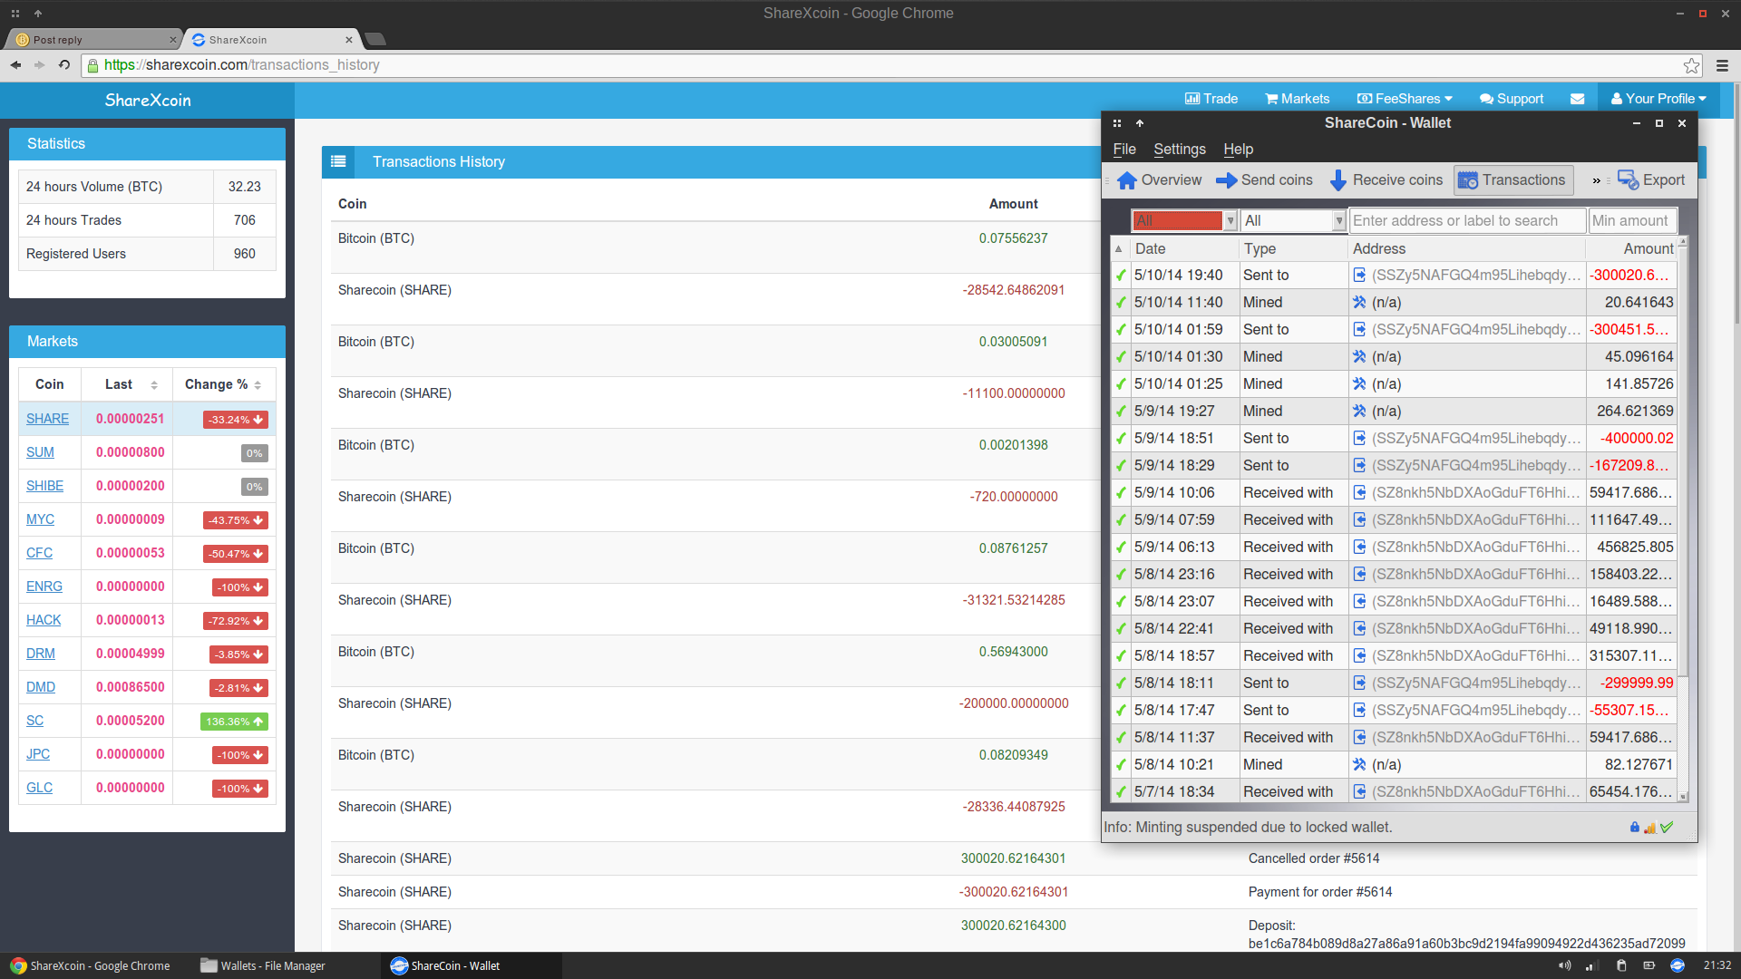The height and width of the screenshot is (979, 1741).
Task: Open the Help menu in ShareCoin Wallet
Action: (1238, 150)
